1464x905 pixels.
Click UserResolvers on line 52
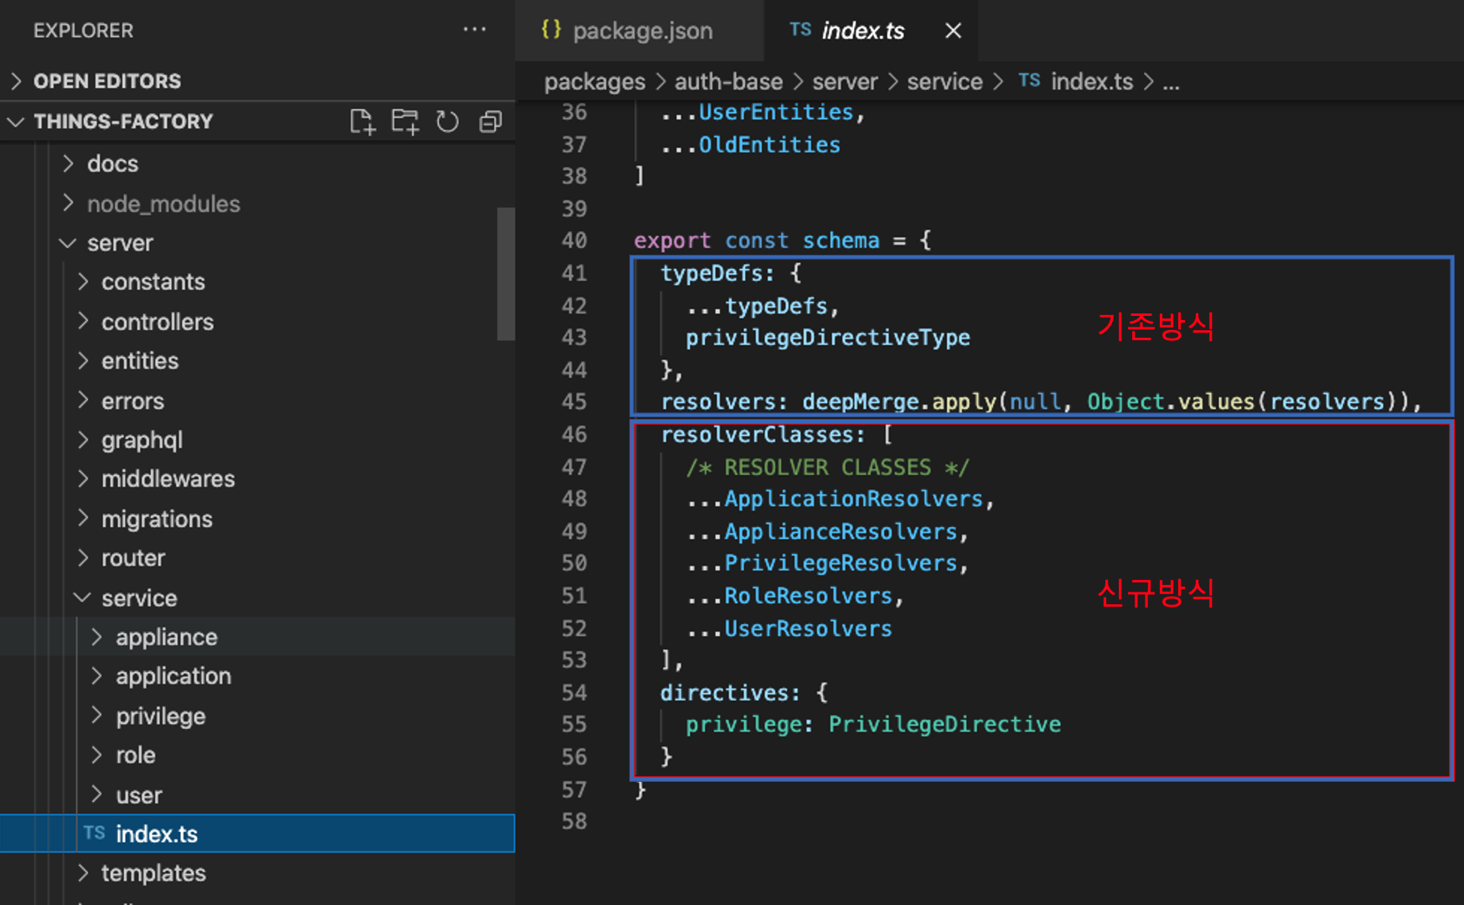[x=808, y=628]
